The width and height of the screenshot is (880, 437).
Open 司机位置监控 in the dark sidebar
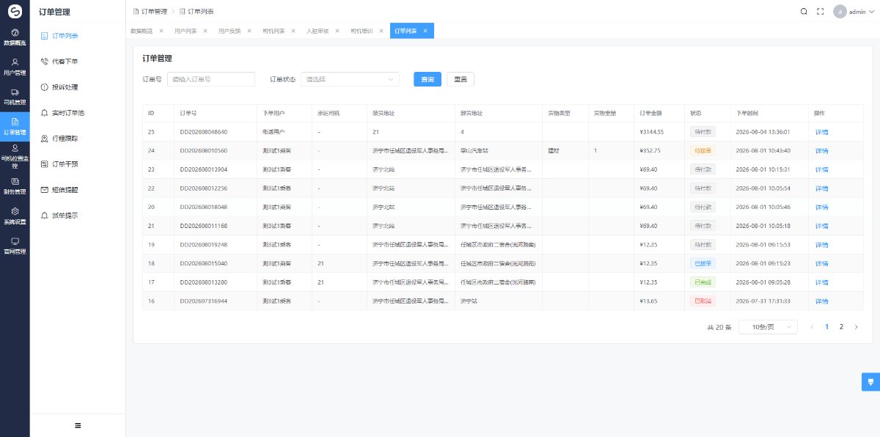[x=15, y=157]
